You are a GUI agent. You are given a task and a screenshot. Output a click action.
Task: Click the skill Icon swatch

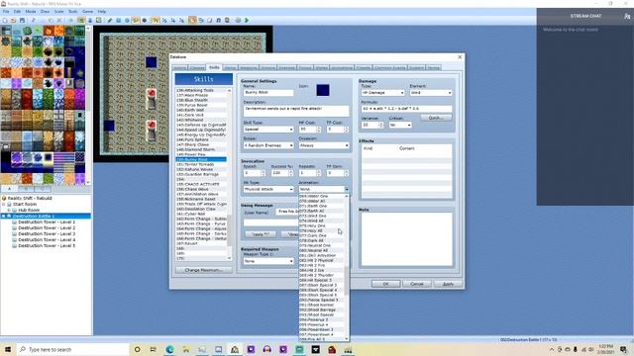pos(322,90)
